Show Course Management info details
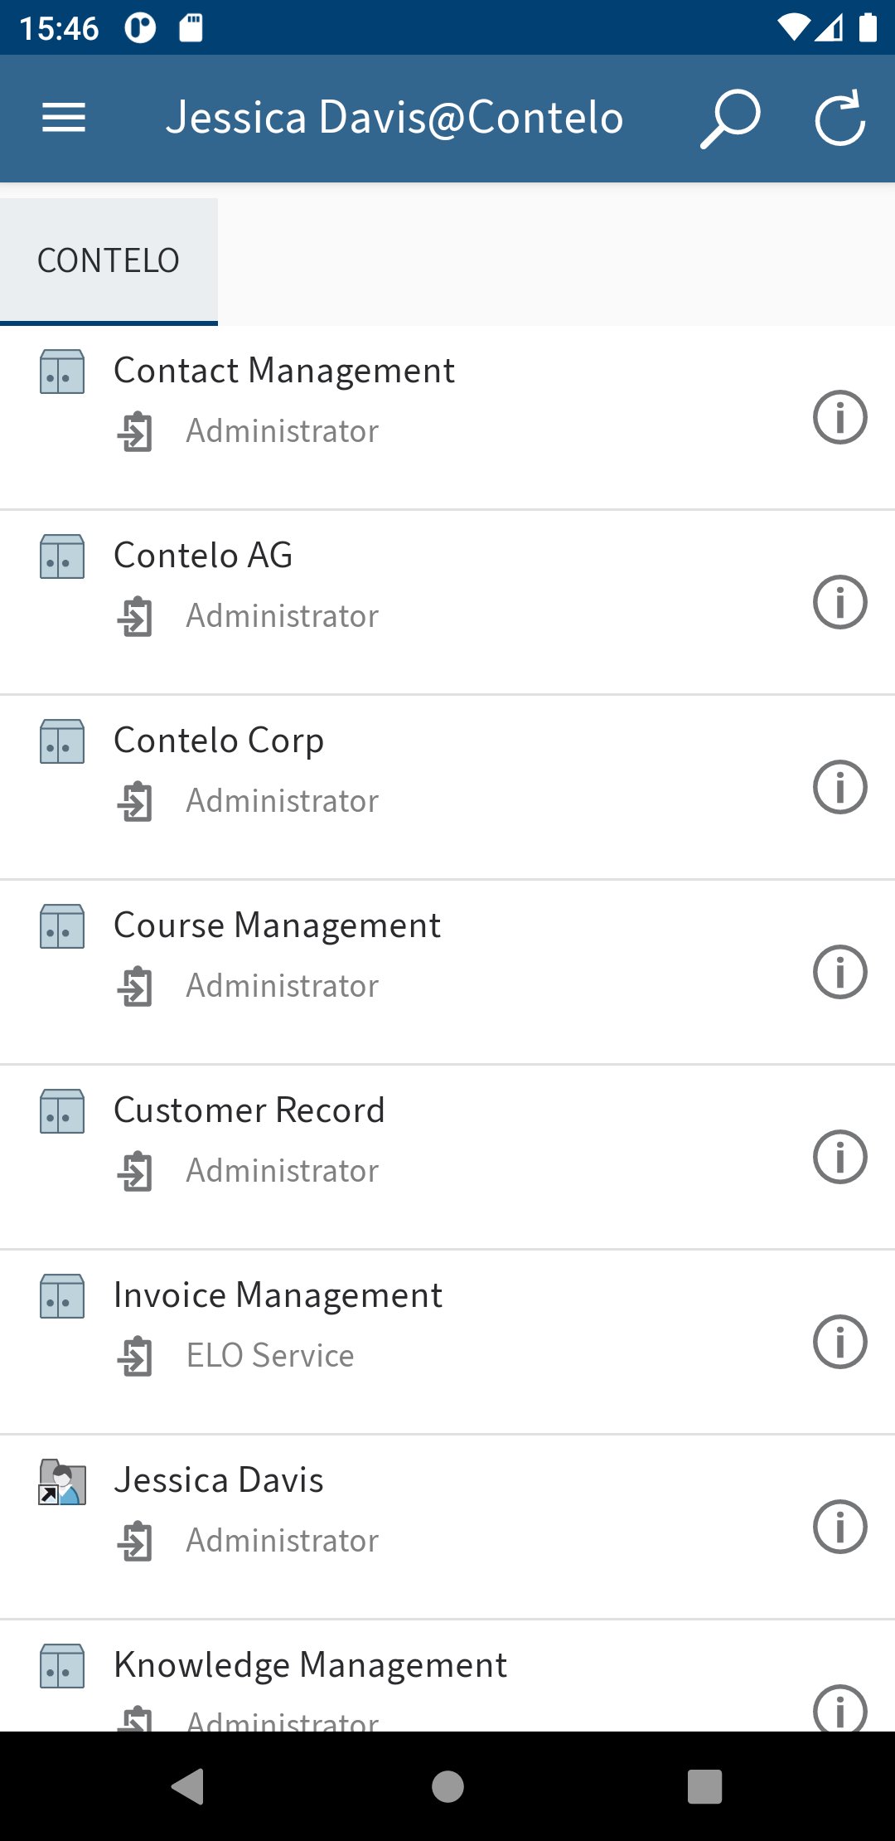This screenshot has width=895, height=1841. point(839,972)
